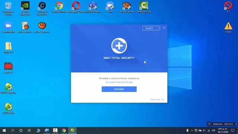Click the RAM 44% CPU 15% widget
Viewport: 238px width, 134px height.
click(223, 124)
